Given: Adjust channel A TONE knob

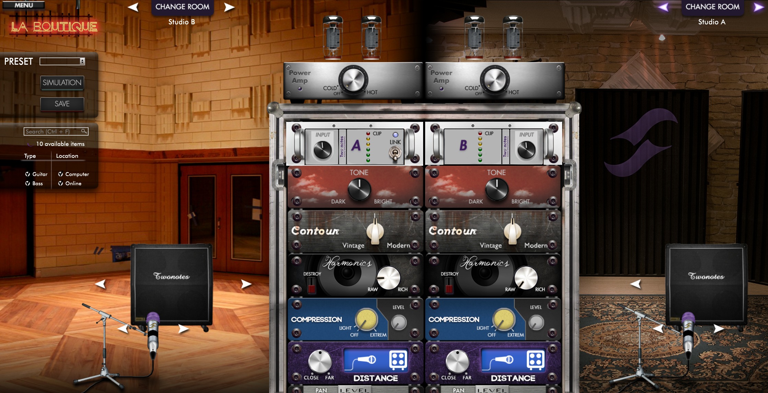Looking at the screenshot, I should [359, 189].
